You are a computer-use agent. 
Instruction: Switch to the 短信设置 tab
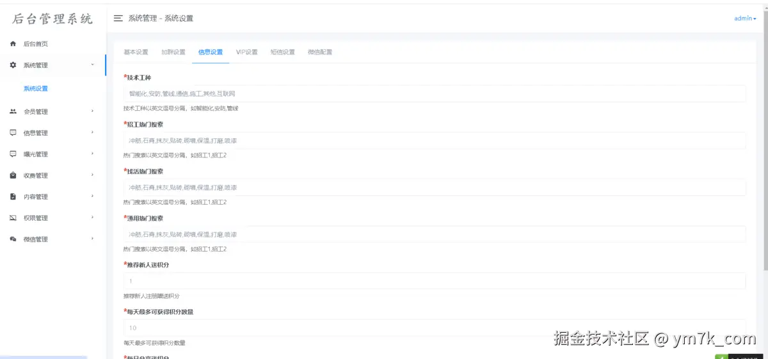click(x=282, y=52)
